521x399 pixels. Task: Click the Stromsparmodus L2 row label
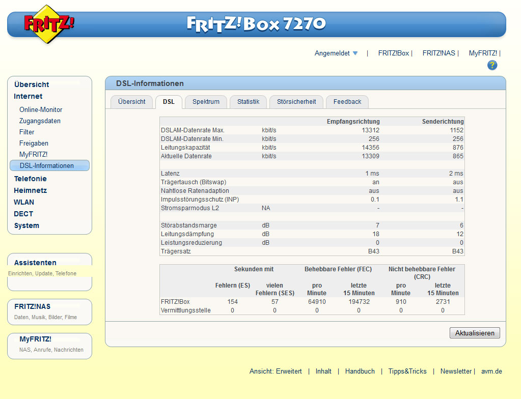tap(190, 208)
